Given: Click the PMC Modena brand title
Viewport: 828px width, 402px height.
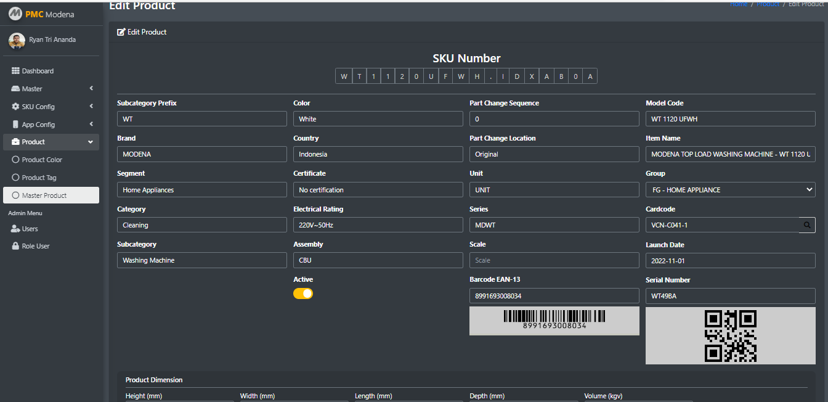Looking at the screenshot, I should 50,14.
